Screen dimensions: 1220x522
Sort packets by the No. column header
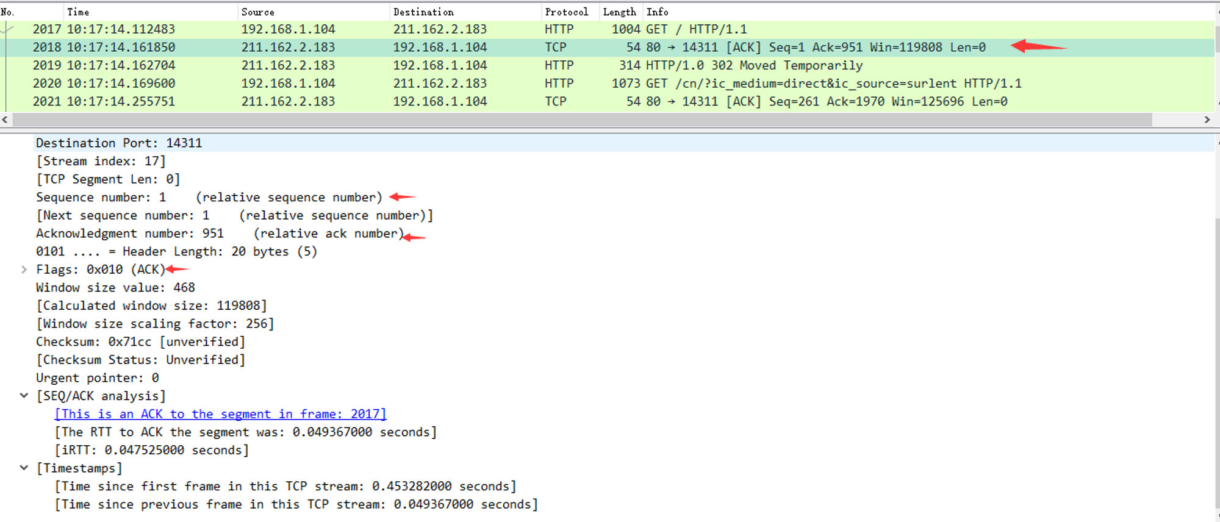[32, 12]
